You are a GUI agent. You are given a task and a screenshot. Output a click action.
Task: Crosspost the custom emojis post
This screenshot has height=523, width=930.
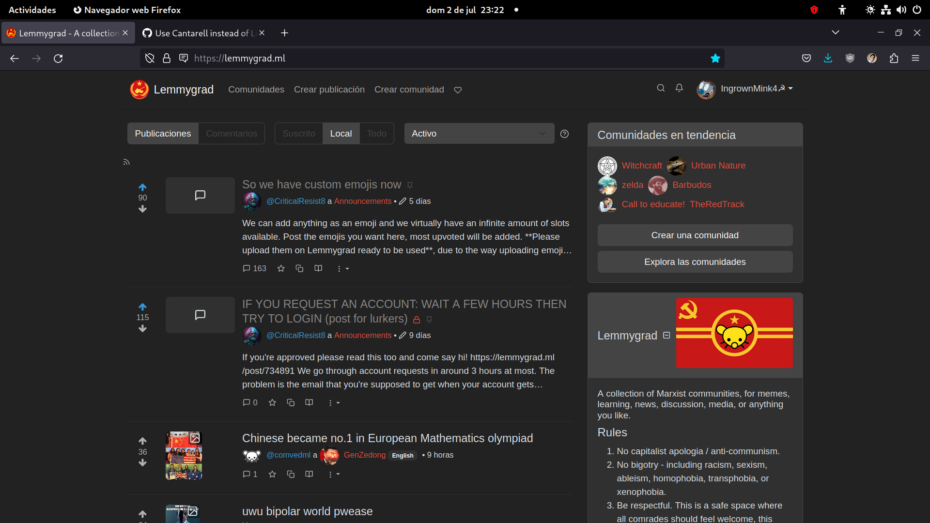tap(299, 268)
